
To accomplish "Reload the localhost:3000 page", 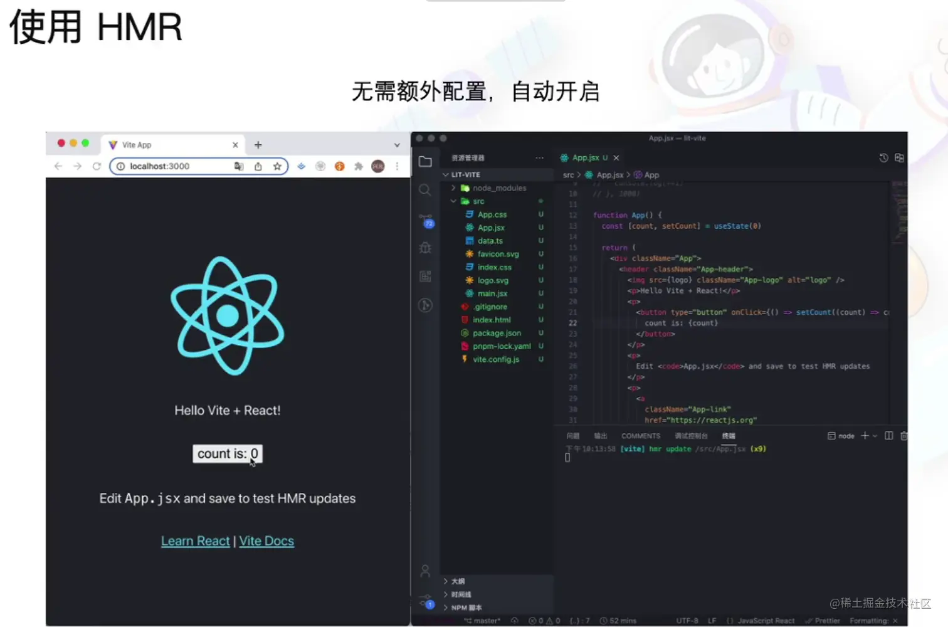I will (x=97, y=166).
